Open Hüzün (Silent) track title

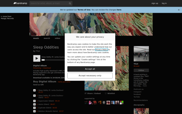click(44, 104)
